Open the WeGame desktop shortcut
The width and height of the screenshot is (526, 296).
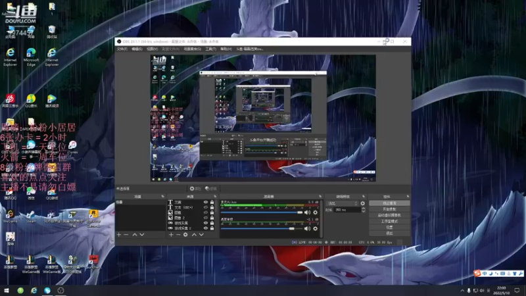click(x=10, y=216)
